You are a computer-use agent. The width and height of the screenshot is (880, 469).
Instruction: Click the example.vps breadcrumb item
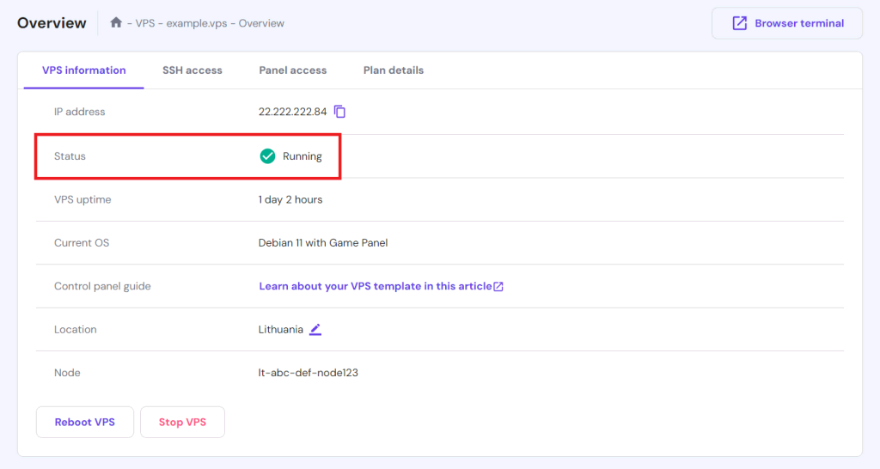click(x=197, y=23)
